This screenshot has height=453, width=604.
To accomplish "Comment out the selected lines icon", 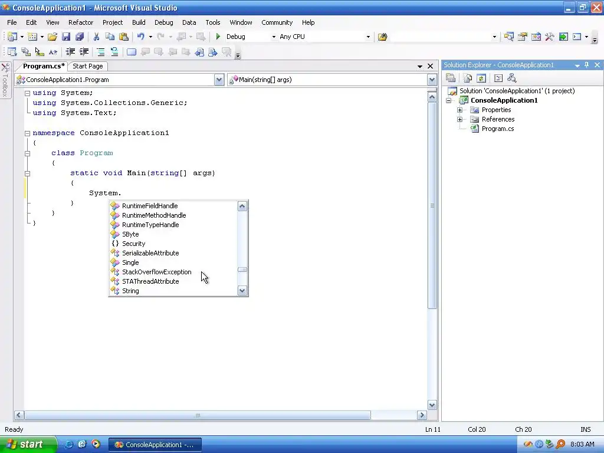I will [100, 52].
